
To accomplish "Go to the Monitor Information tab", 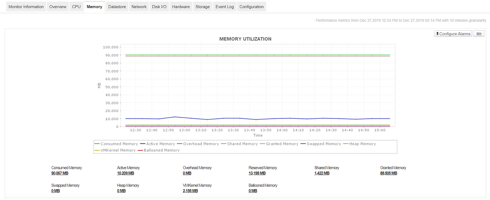I will pos(26,6).
